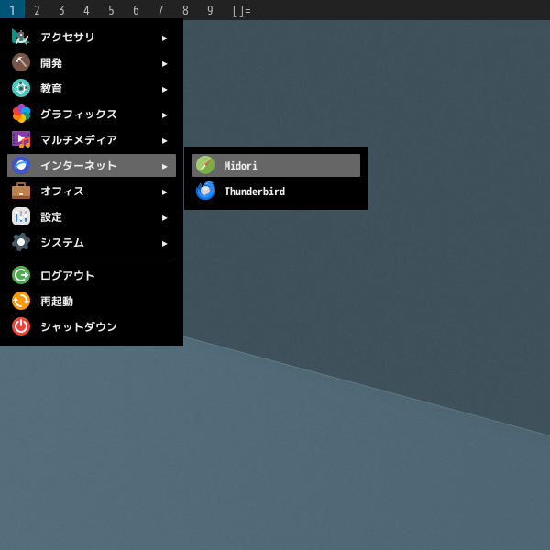Open the グラフィックス menu entry
This screenshot has height=550, width=550.
tap(92, 114)
